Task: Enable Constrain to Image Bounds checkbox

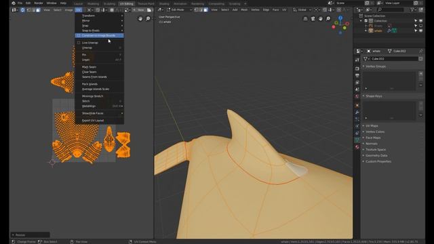Action: point(79,35)
